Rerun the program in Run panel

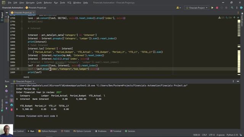(6, 86)
